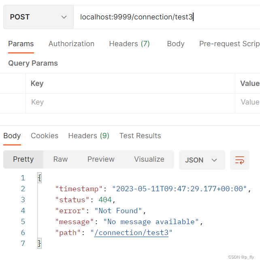Click the /connection/test3 path link

click(x=131, y=233)
